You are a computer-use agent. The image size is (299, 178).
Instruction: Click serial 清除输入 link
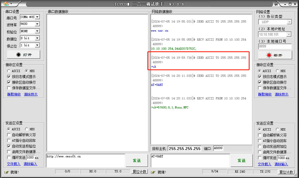(30, 164)
